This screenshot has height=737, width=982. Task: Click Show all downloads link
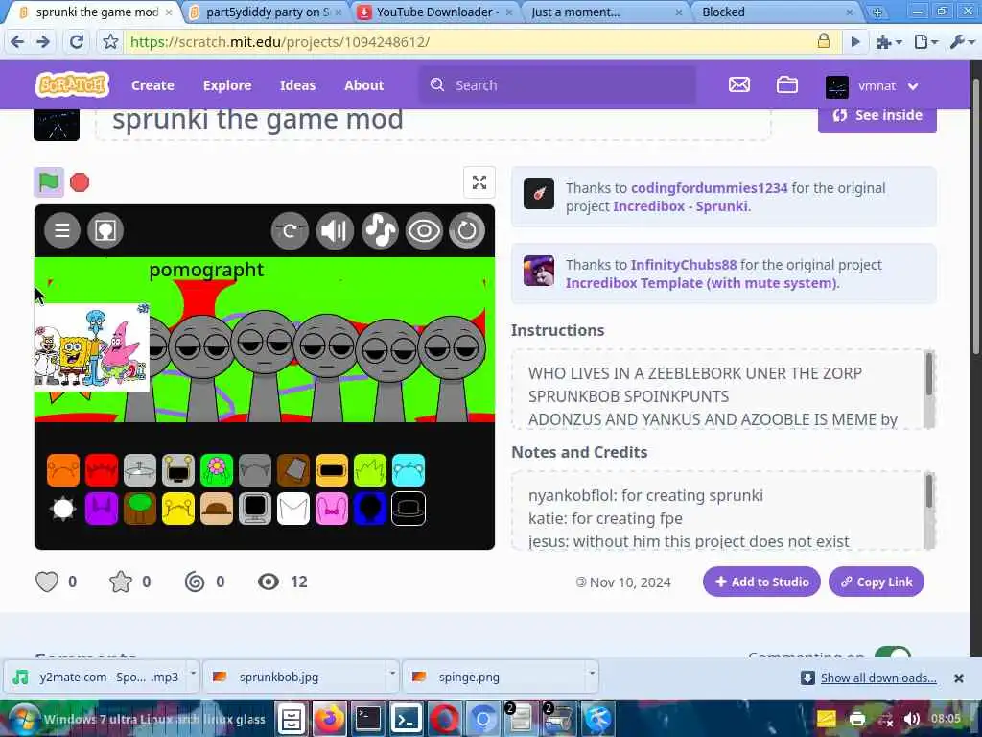point(878,678)
